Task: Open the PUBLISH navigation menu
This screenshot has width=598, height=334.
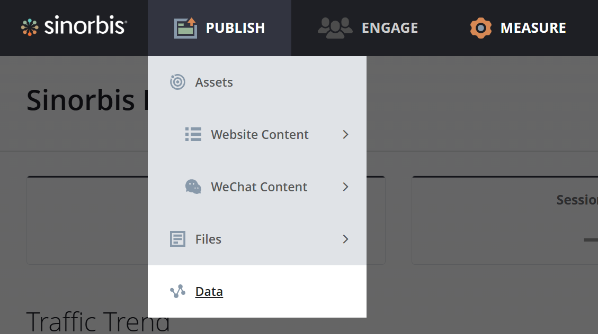Action: [235, 28]
